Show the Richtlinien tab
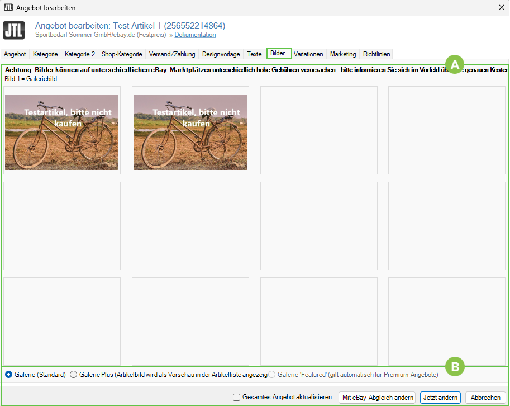510x406 pixels. [x=377, y=54]
